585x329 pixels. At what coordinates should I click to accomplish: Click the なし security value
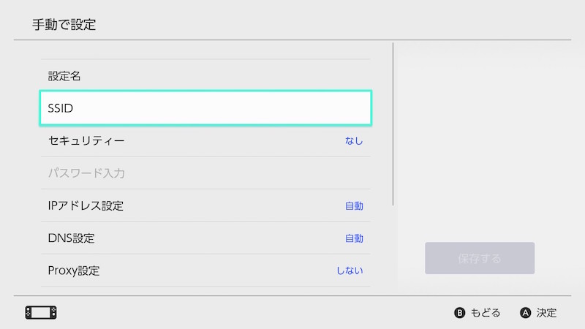click(x=354, y=140)
